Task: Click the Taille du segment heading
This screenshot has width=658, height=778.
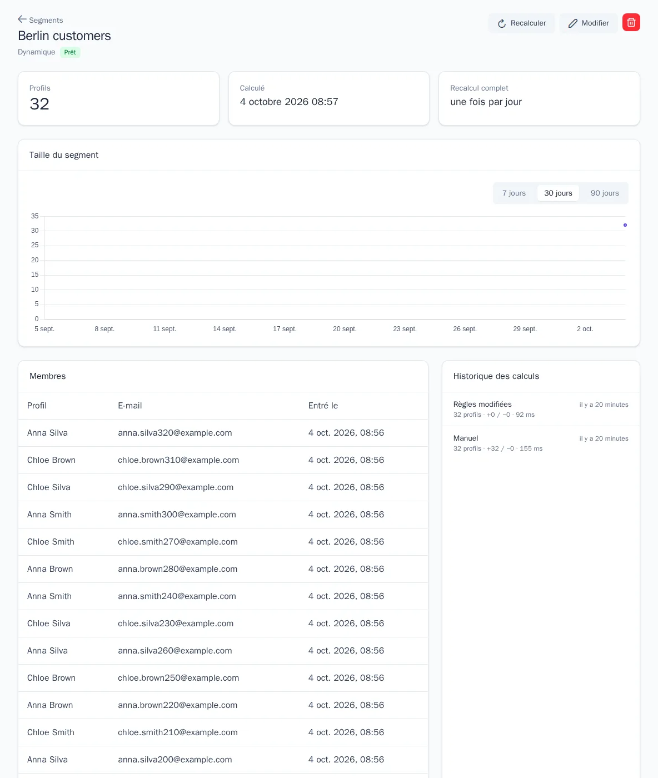Action: click(64, 155)
